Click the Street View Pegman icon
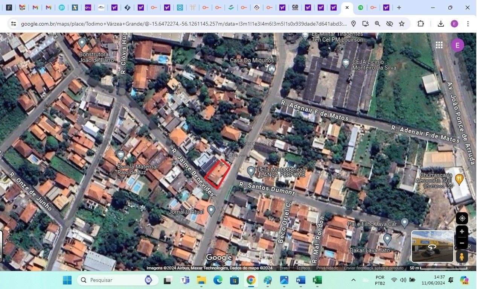Viewport: 477px width, 289px height. [462, 257]
